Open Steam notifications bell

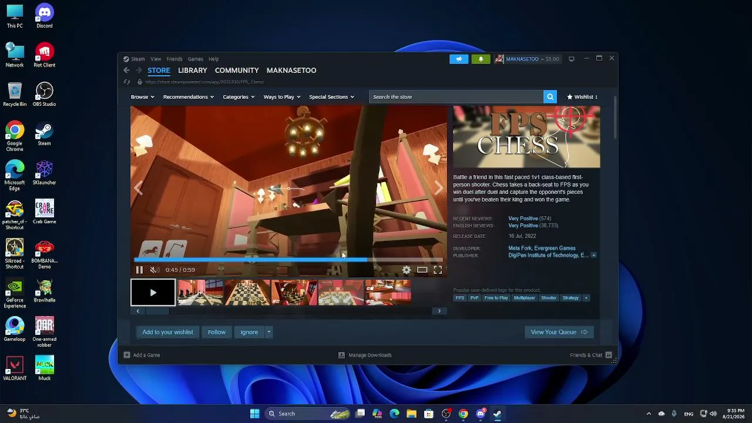[481, 59]
